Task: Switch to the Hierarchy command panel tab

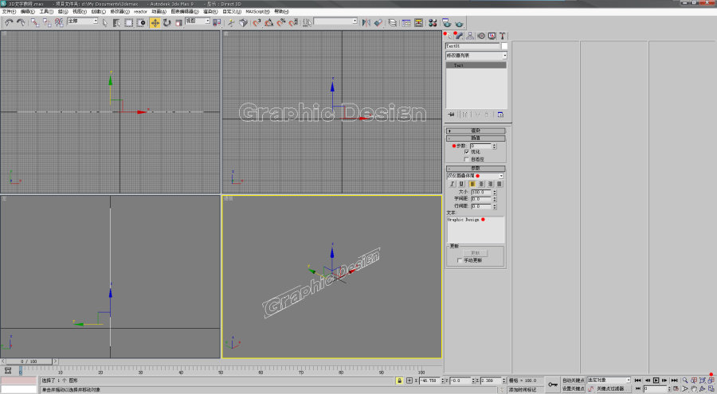Action: tap(470, 36)
